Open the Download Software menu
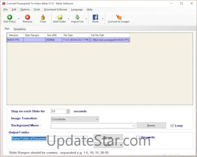197x157 pixels. click(55, 10)
